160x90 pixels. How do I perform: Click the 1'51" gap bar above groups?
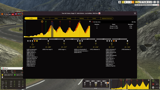[56, 39]
